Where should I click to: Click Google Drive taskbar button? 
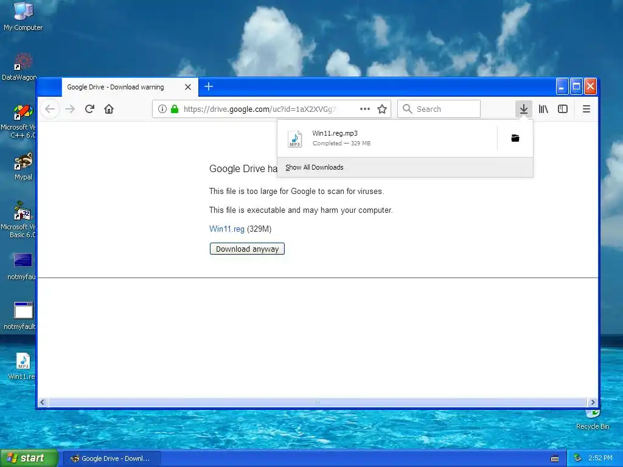point(112,458)
